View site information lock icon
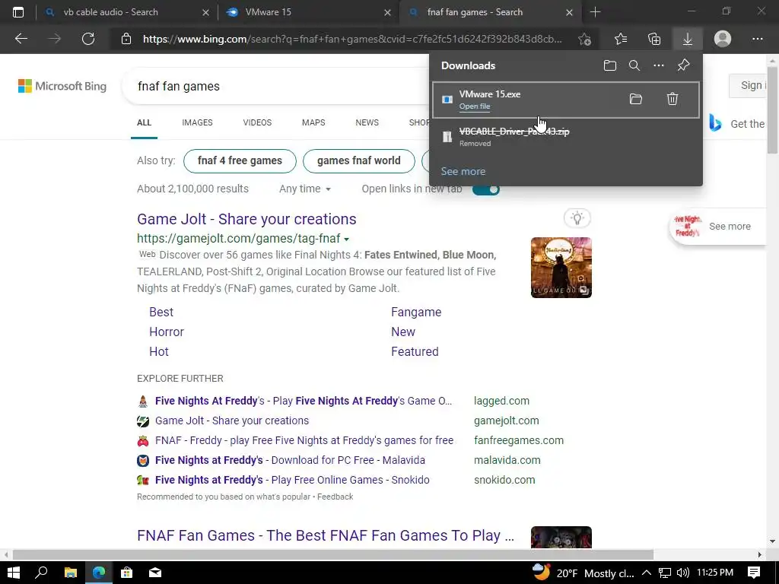Screen dimensions: 779x584 126,39
